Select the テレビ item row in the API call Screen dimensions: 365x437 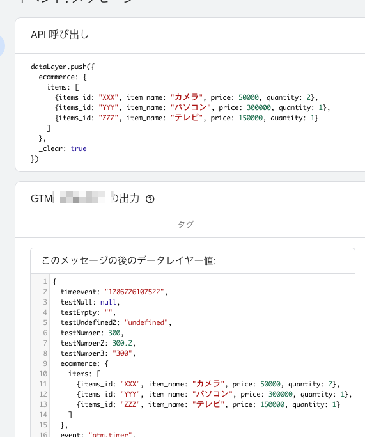click(186, 118)
